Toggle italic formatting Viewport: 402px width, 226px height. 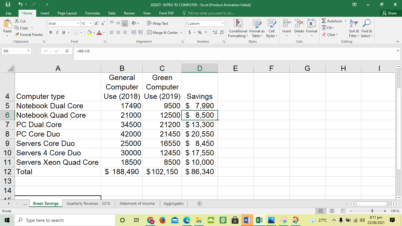57,32
